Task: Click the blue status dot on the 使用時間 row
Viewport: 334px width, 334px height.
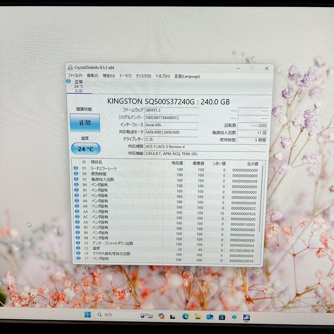Action: pyautogui.click(x=76, y=173)
